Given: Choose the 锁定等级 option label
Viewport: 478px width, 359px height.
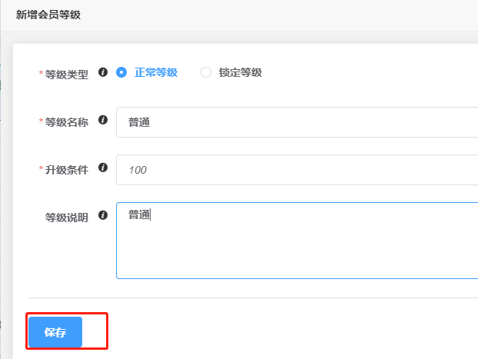Looking at the screenshot, I should pos(241,72).
